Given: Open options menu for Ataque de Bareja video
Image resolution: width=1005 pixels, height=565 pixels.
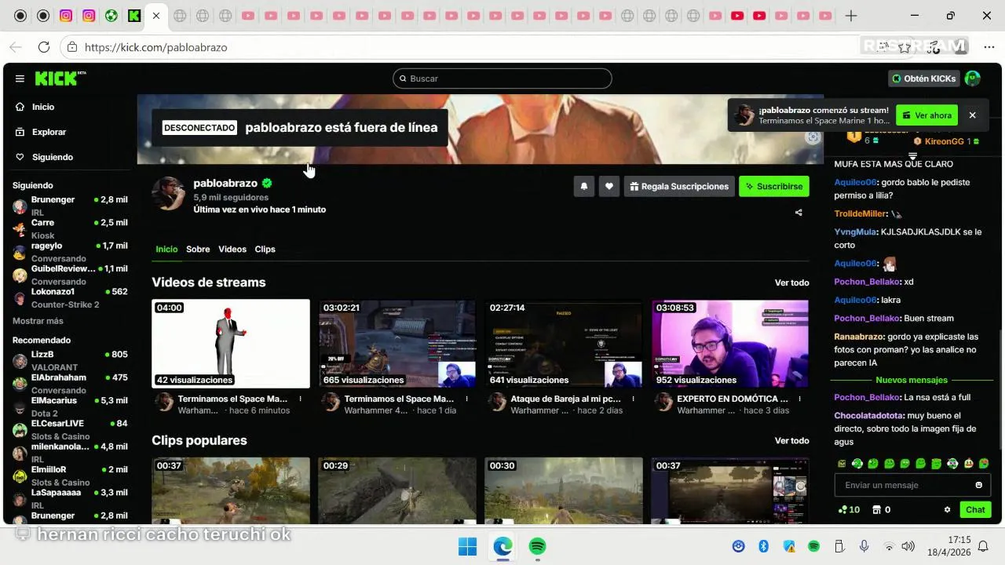Looking at the screenshot, I should coord(633,399).
